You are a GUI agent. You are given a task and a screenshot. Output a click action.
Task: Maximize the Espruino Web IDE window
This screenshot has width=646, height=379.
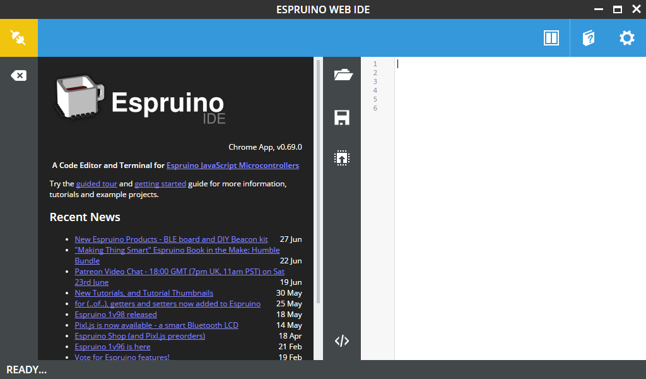[x=617, y=9]
